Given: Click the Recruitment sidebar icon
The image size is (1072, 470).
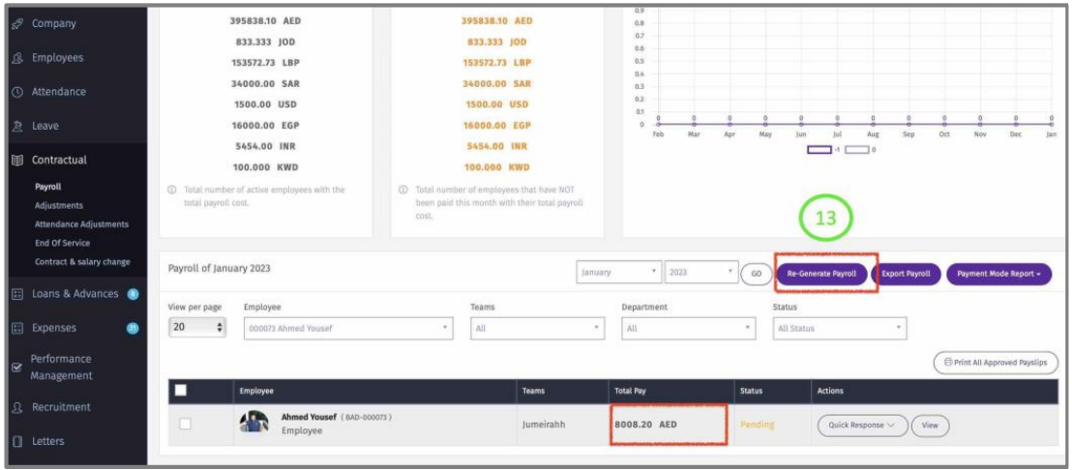Looking at the screenshot, I should tap(17, 408).
